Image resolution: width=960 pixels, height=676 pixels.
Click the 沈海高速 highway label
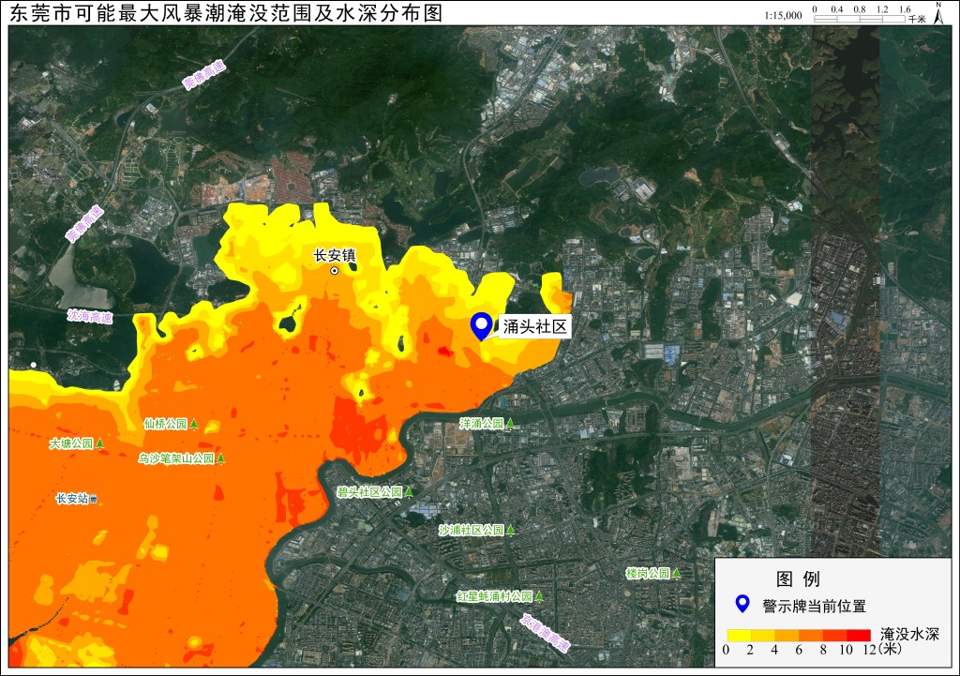click(x=90, y=317)
